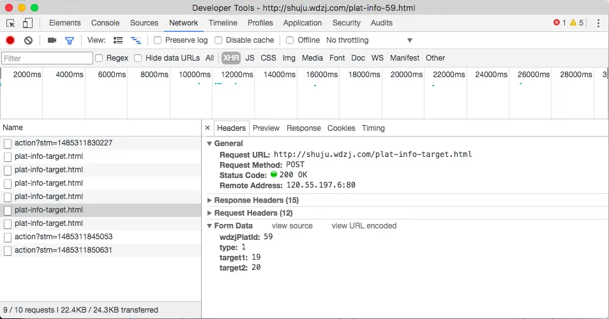Image resolution: width=609 pixels, height=319 pixels.
Task: Expand Response Headers (15) section
Action: point(257,200)
